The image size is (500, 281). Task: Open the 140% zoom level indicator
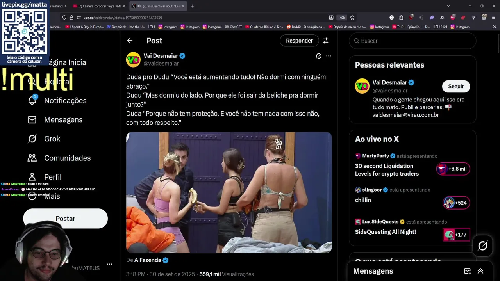pos(342,18)
